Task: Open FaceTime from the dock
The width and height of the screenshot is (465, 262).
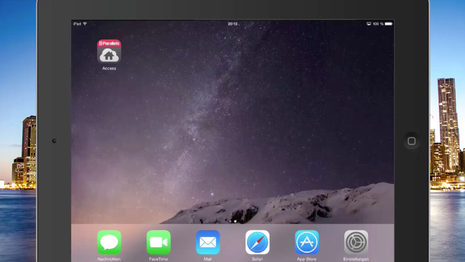Action: coord(158,242)
